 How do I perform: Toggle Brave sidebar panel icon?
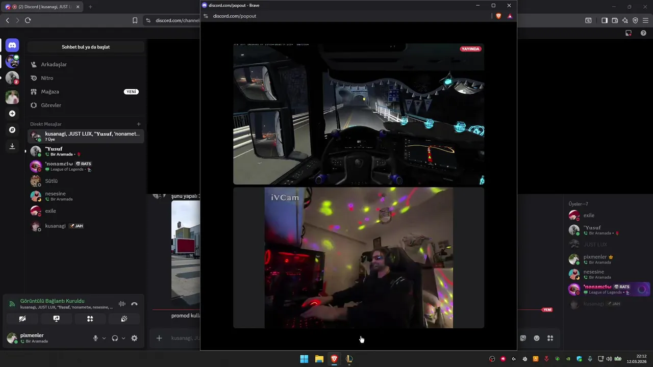click(604, 20)
